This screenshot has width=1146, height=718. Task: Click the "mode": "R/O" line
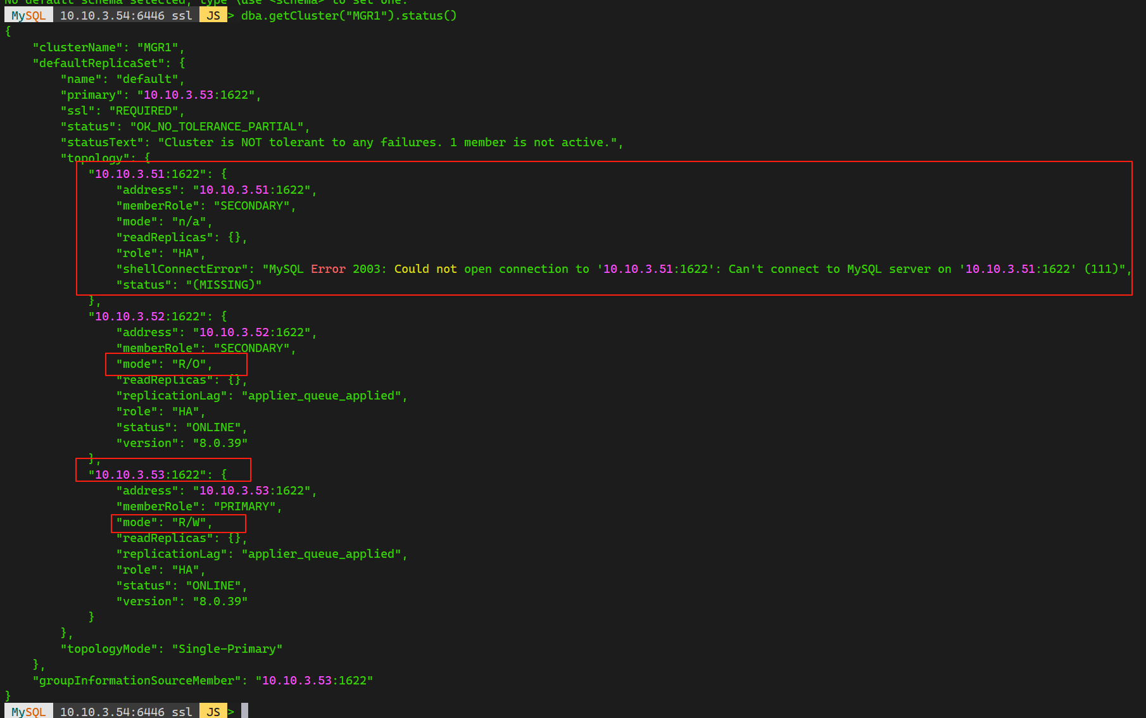[x=165, y=364]
